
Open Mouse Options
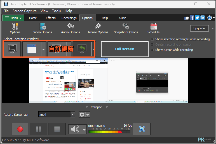coord(98,28)
